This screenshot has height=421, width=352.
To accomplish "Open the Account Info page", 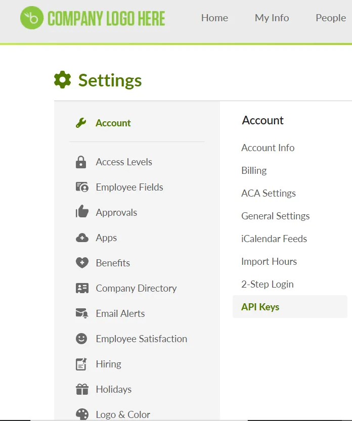I will pyautogui.click(x=268, y=148).
